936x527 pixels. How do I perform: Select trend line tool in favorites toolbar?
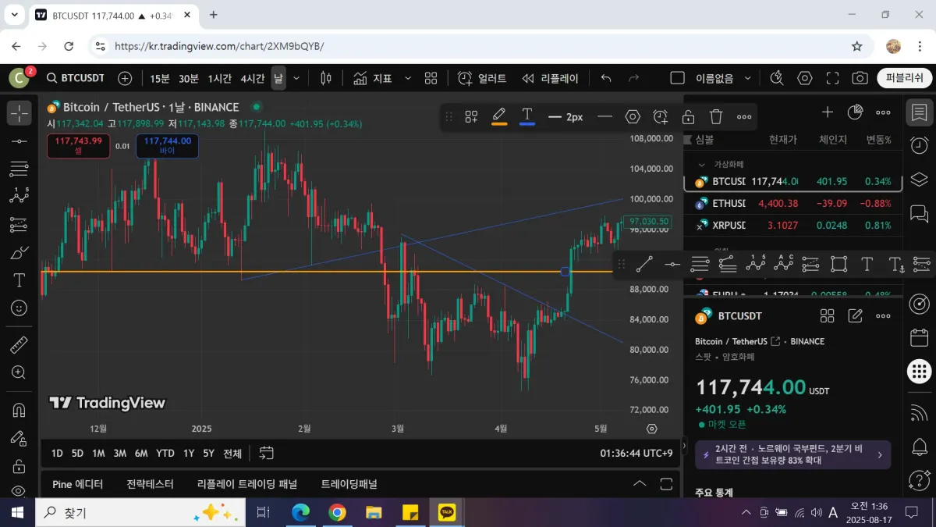tap(644, 264)
